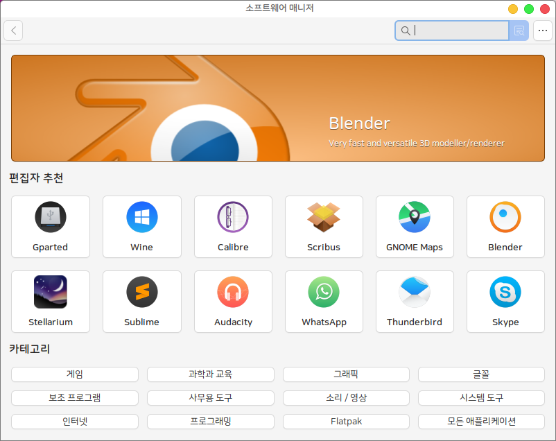556x441 pixels.
Task: Browse the 게임 category
Action: (75, 374)
